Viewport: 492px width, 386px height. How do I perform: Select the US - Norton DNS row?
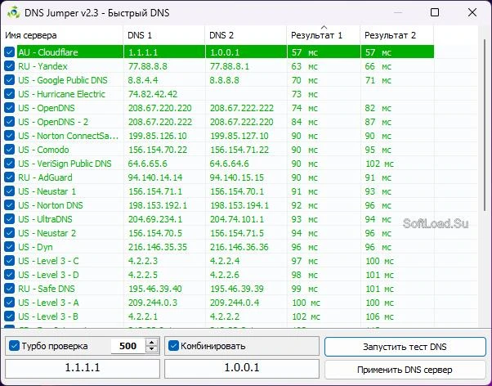pos(219,205)
